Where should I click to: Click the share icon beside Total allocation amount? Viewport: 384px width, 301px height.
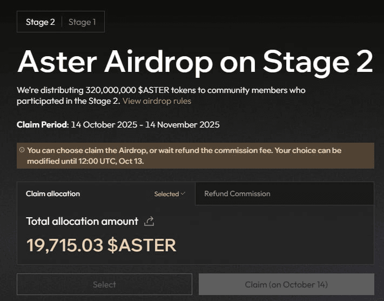pyautogui.click(x=150, y=221)
